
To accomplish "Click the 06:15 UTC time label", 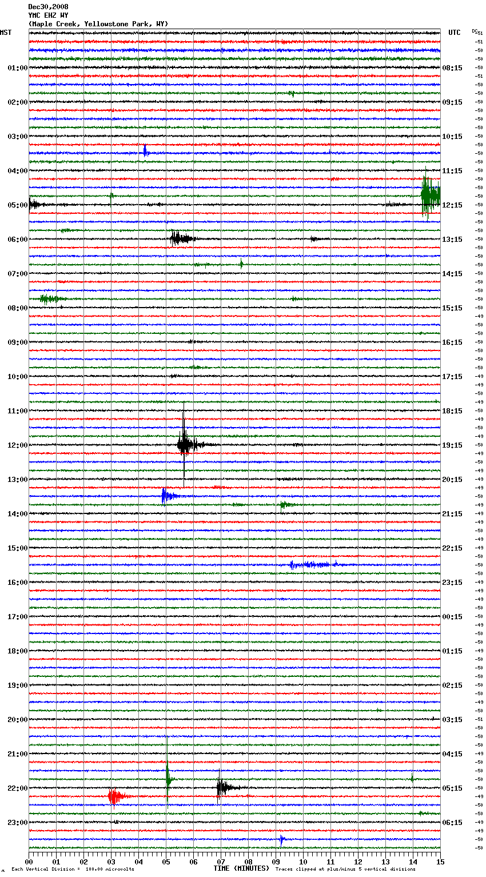I will click(x=452, y=823).
